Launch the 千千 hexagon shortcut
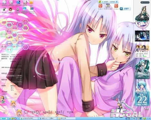Screen dimensions: 151x120 pos(9,50)
